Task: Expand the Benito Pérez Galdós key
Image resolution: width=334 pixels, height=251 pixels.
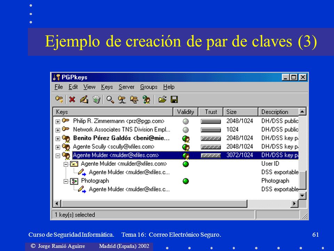Action: (x=58, y=139)
